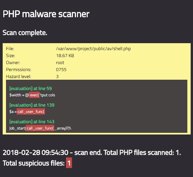Click the evaluation at line 143 heading
This screenshot has height=177, width=193.
[32, 122]
